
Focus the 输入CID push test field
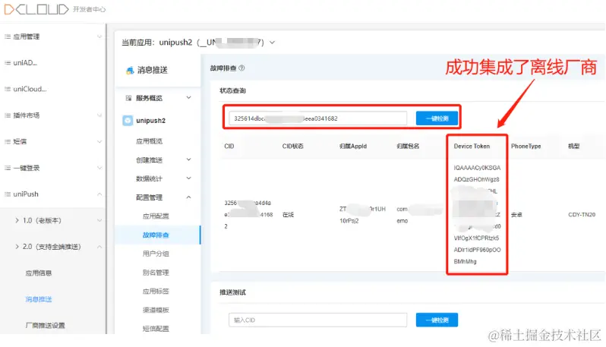[317, 320]
